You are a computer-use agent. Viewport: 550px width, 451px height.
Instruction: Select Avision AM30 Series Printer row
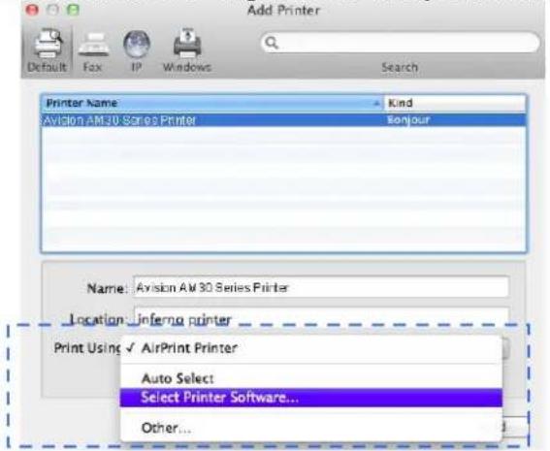284,120
